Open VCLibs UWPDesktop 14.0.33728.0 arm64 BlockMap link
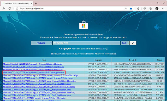The height and width of the screenshot is (101, 167). tap(40, 75)
